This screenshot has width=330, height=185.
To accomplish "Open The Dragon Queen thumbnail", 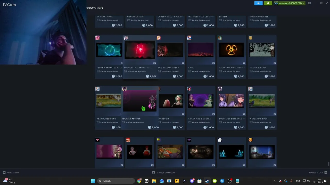I will pos(170,50).
